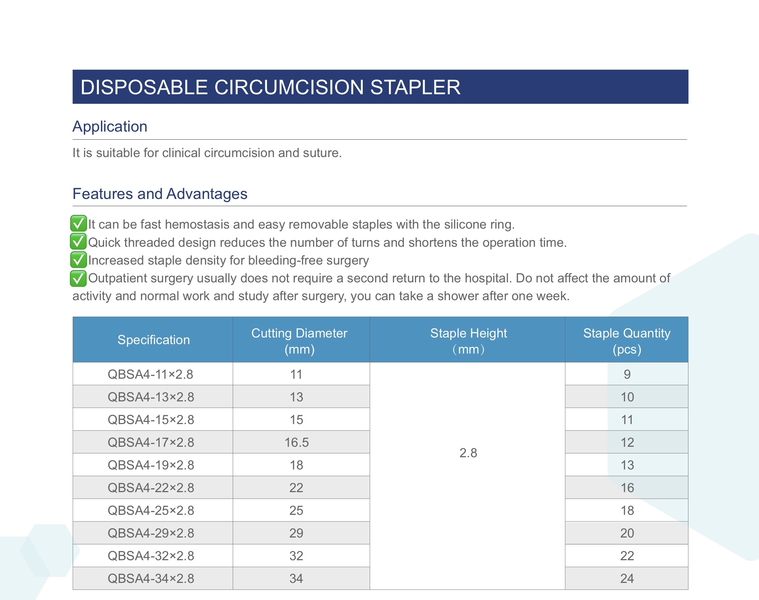Click the clinical circumcision and suture sentence
Image resolution: width=759 pixels, height=600 pixels.
point(207,153)
